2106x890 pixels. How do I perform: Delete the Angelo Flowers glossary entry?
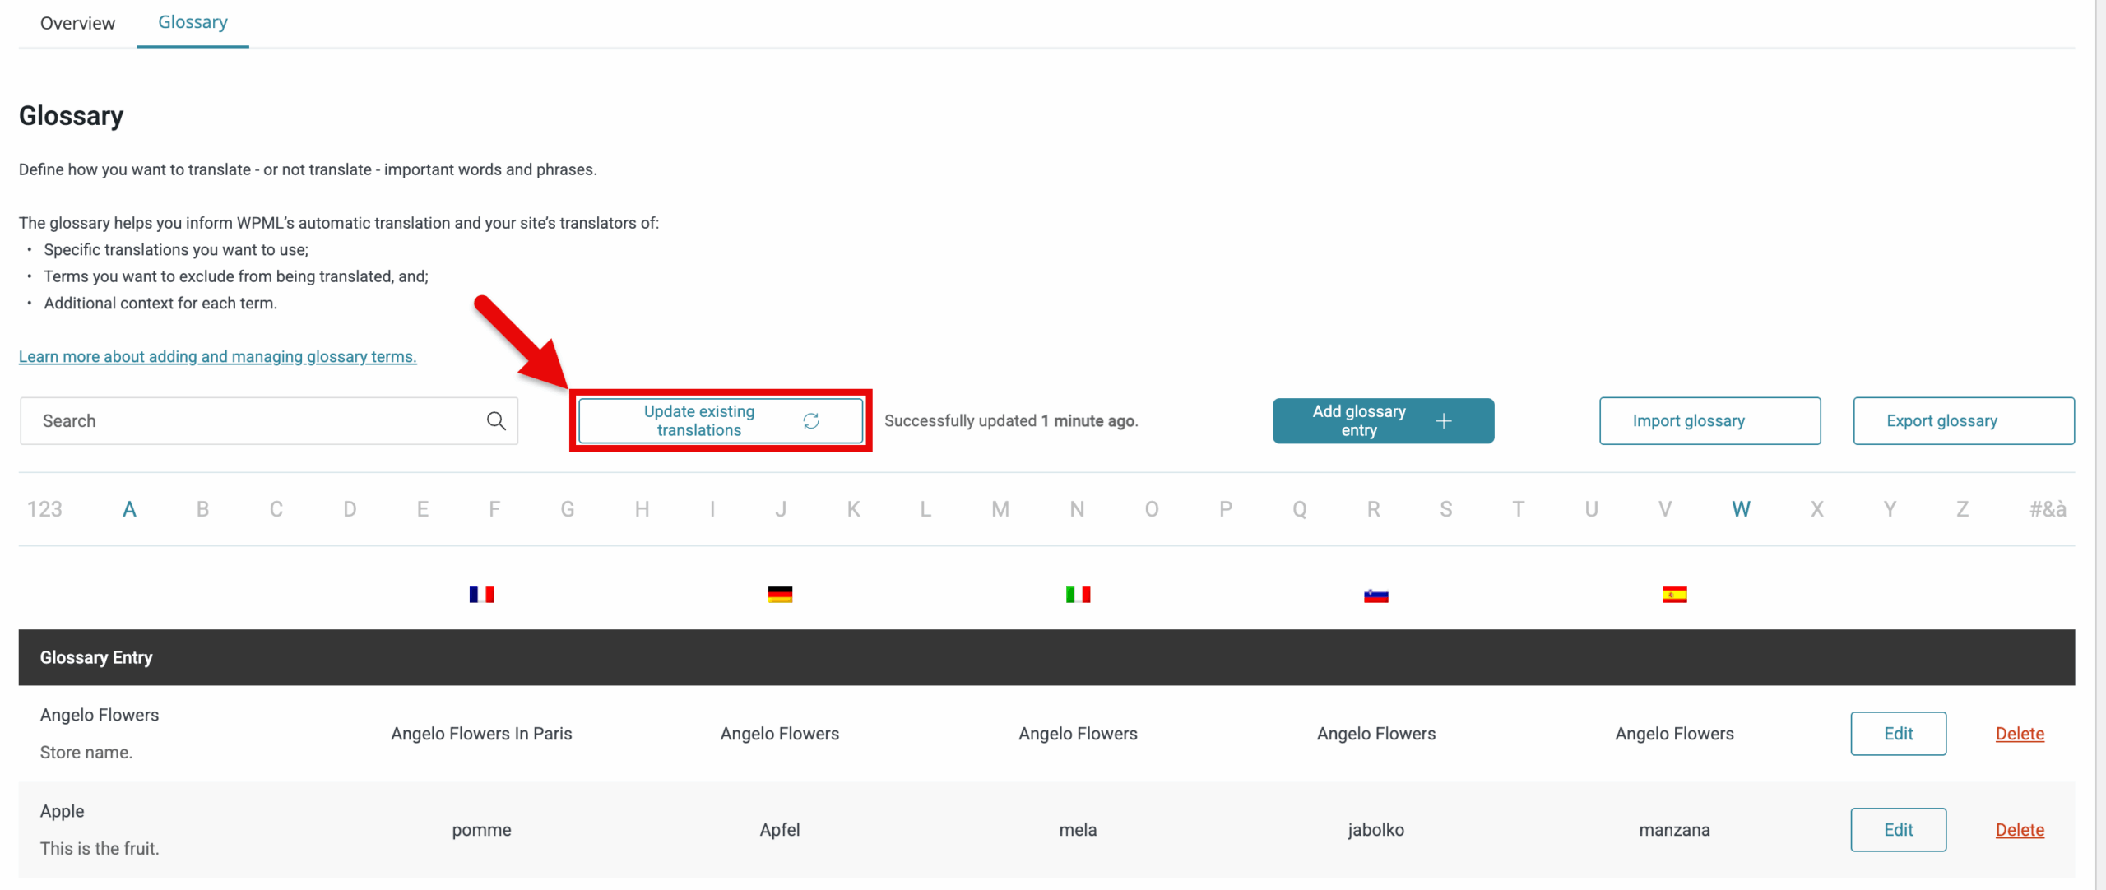pos(2020,734)
